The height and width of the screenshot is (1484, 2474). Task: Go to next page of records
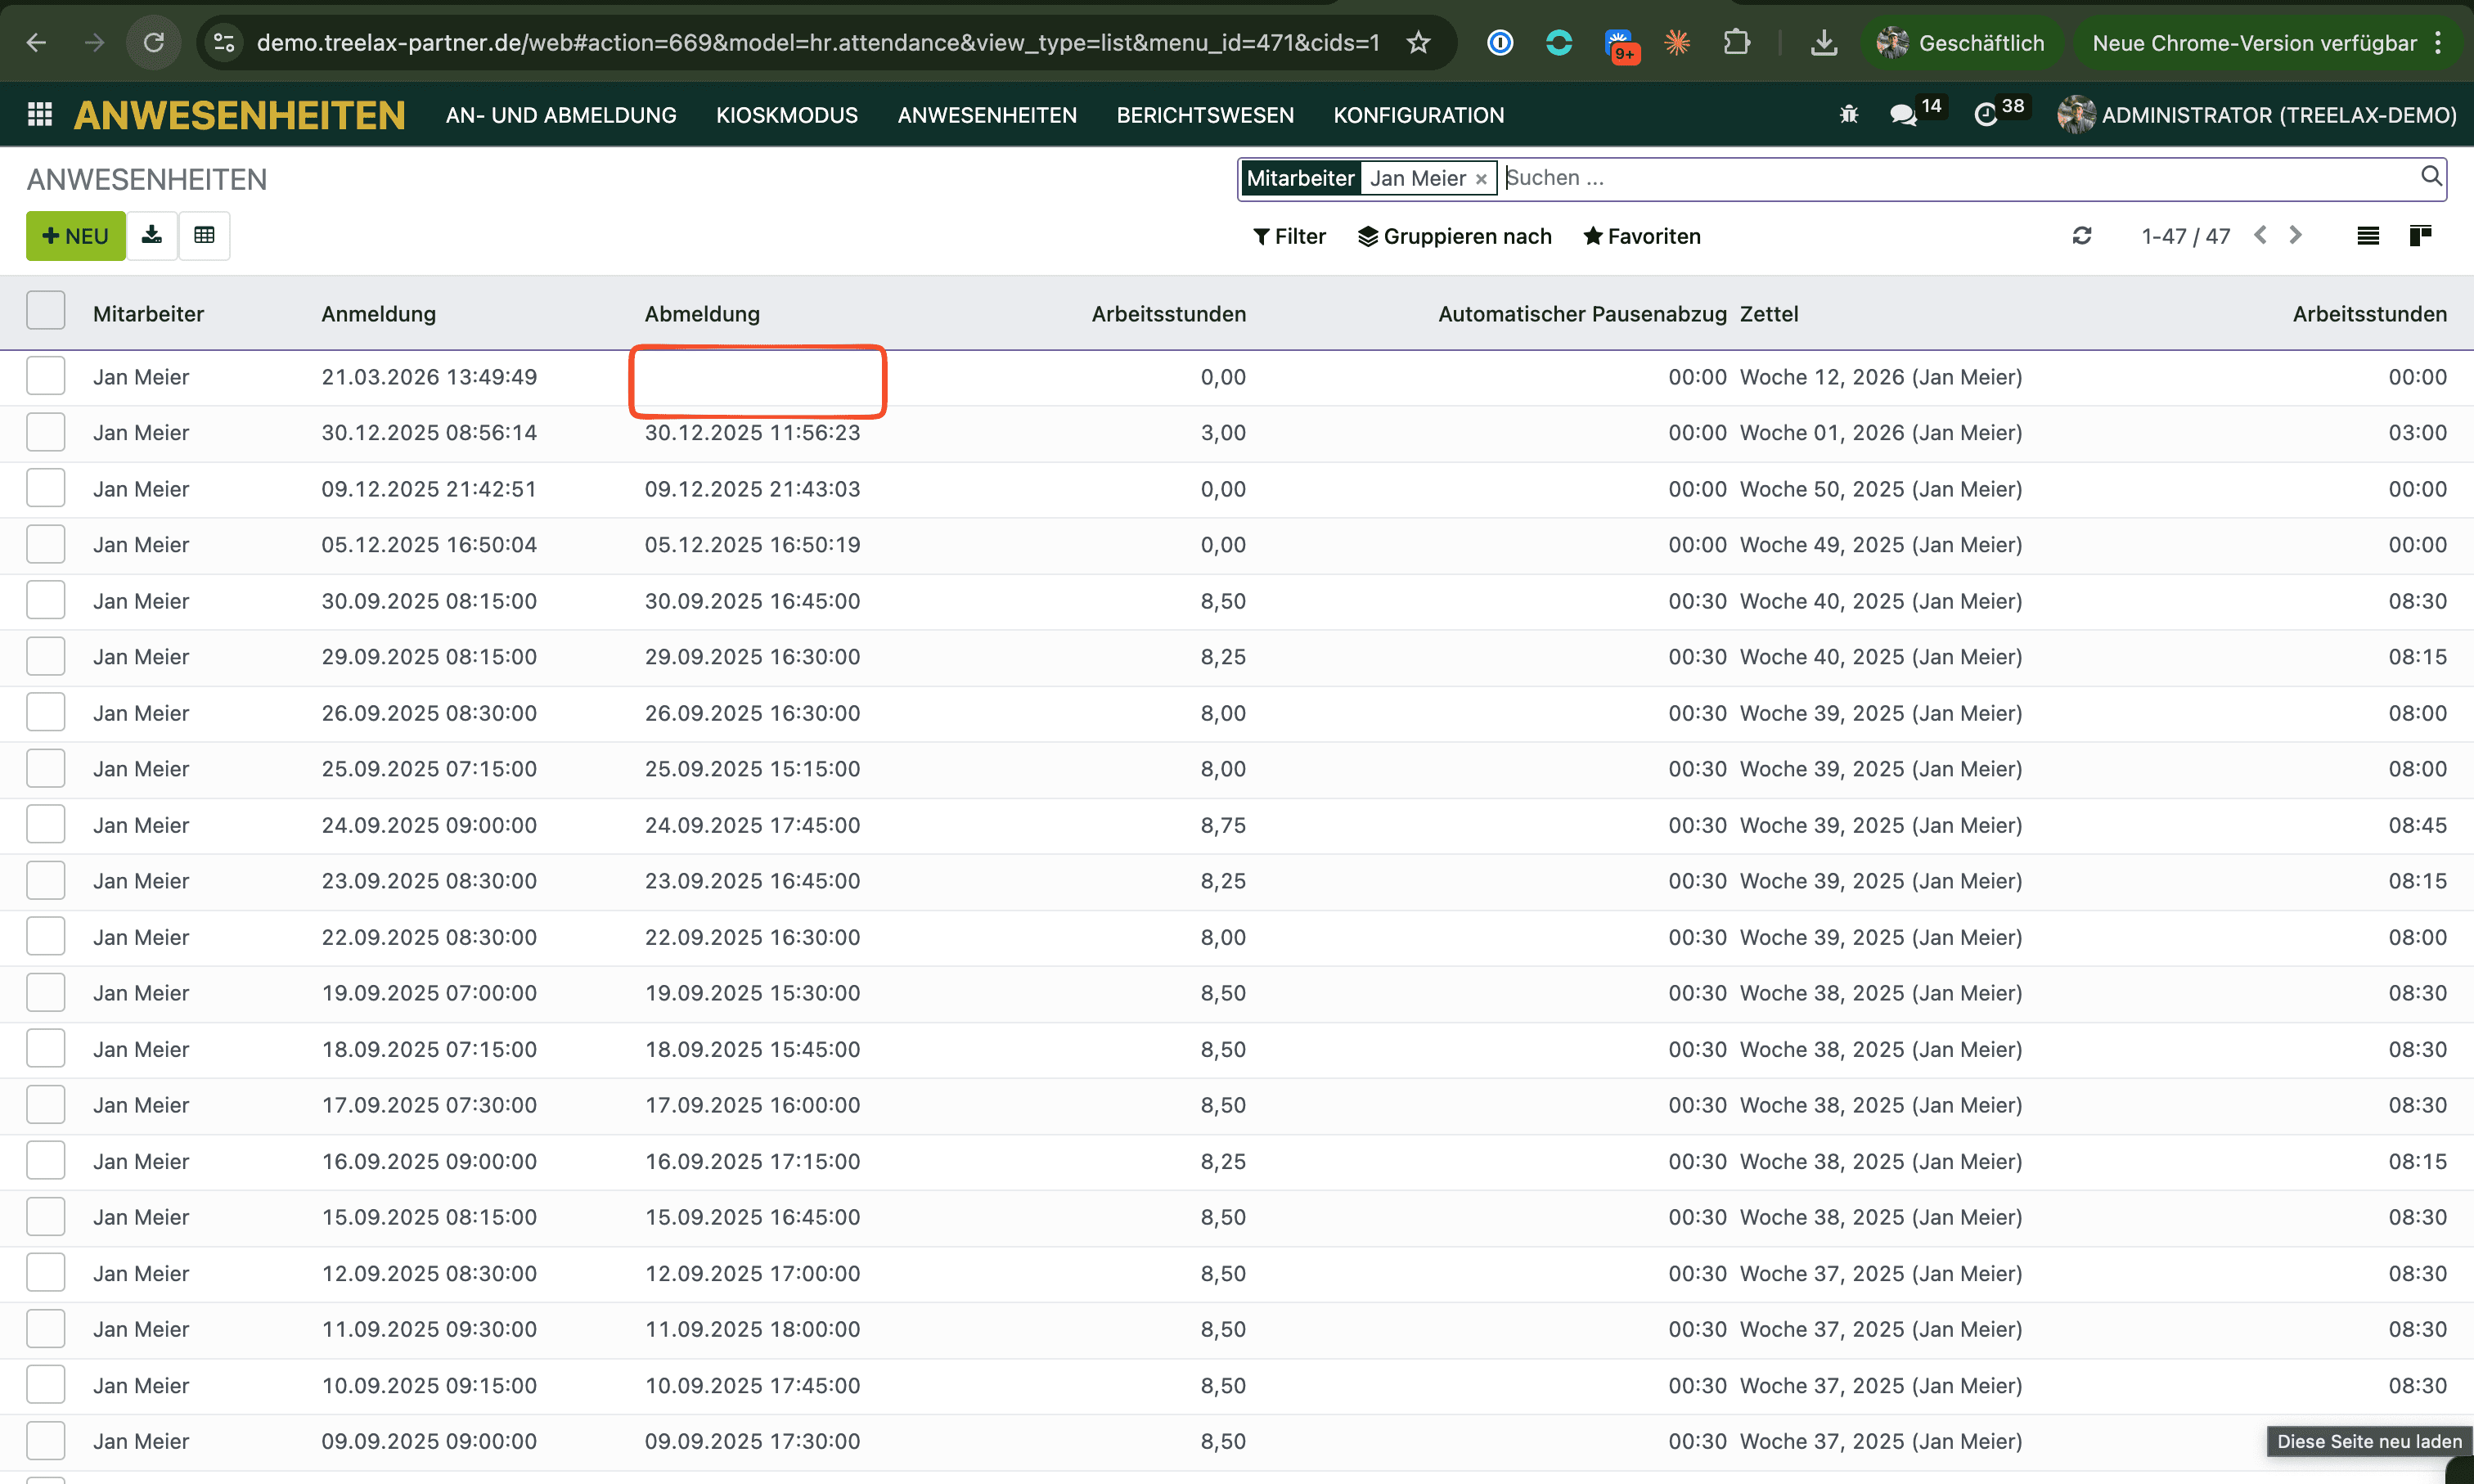[x=2296, y=235]
